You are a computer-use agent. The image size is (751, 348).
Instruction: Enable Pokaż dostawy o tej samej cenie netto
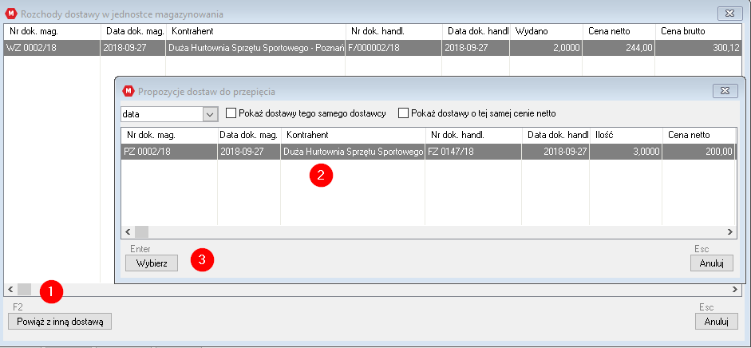(x=403, y=113)
